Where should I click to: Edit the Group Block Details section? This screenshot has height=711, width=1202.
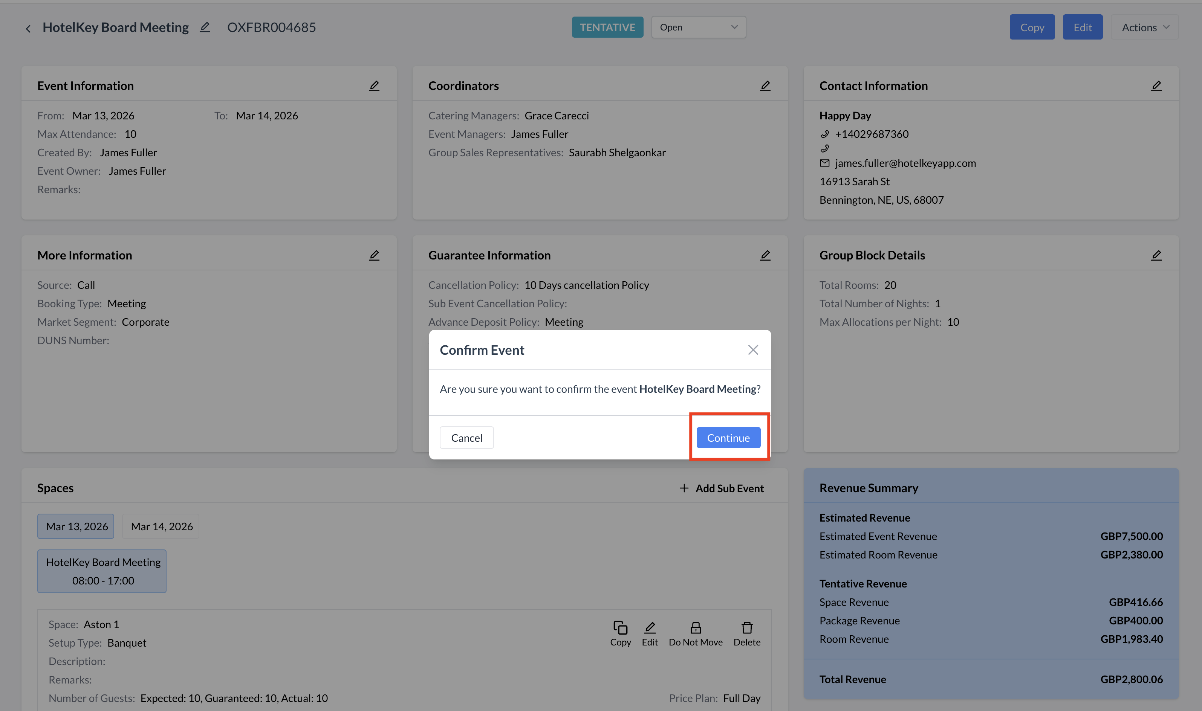pos(1156,255)
